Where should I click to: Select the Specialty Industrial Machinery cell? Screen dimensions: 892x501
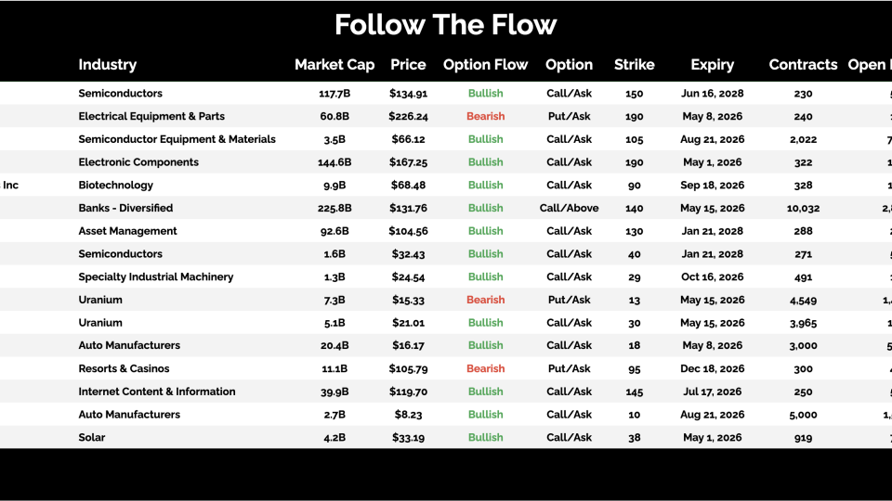pos(156,277)
